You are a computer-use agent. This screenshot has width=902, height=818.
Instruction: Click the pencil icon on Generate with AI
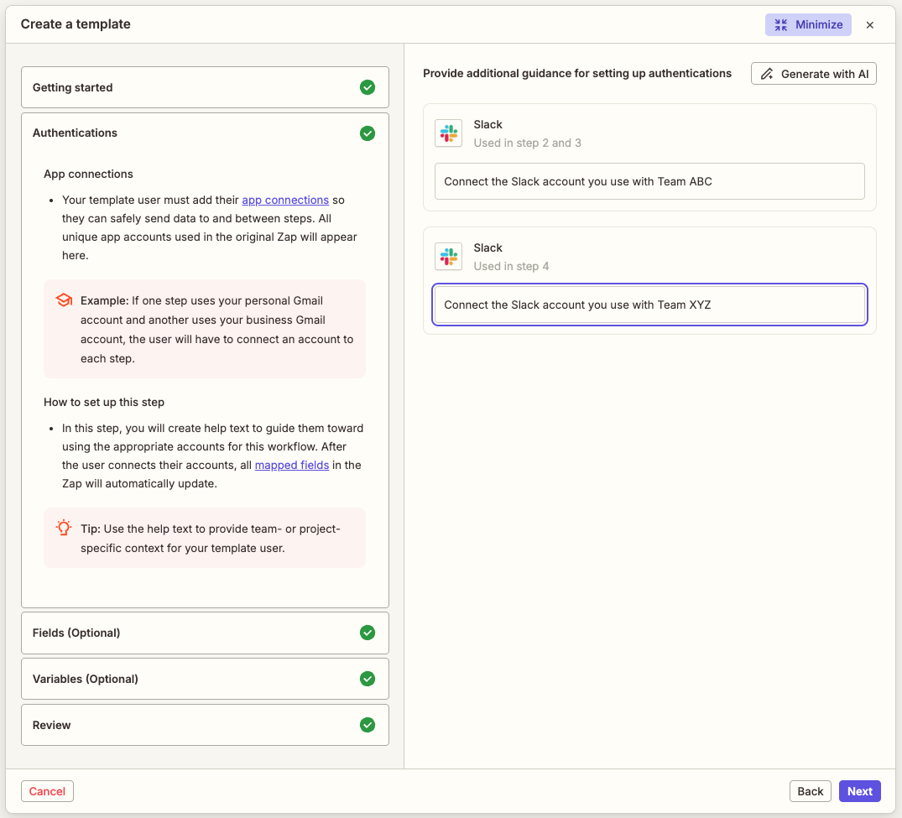click(766, 73)
